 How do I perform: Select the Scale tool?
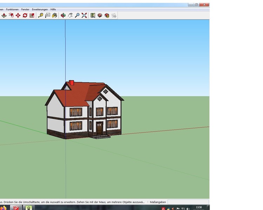point(32,15)
